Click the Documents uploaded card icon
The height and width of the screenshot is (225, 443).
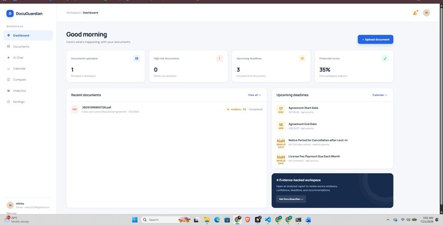coord(137,58)
